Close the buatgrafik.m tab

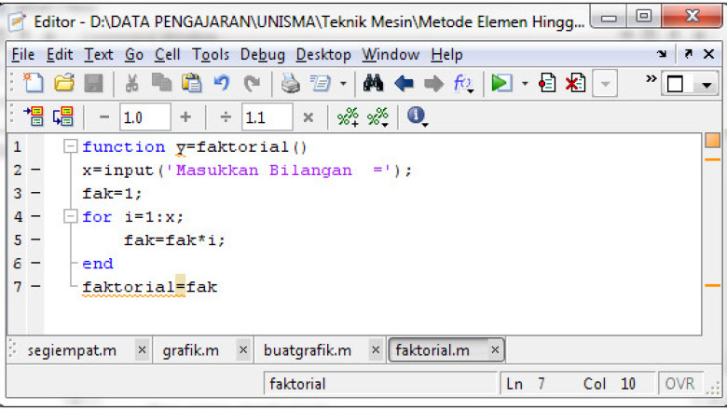pyautogui.click(x=376, y=349)
